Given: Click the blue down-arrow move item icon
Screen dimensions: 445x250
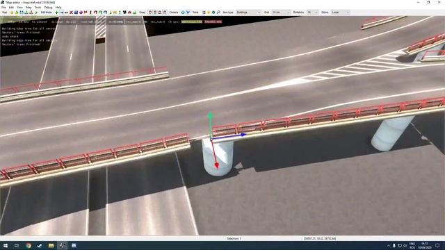Looking at the screenshot, I should [62, 12].
